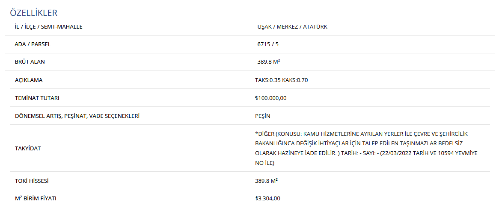The height and width of the screenshot is (217, 499).
Task: Select the TAKYİDAT row label
Action: pyautogui.click(x=28, y=148)
